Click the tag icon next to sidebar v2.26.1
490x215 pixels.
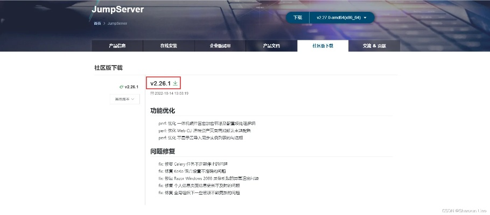(121, 87)
